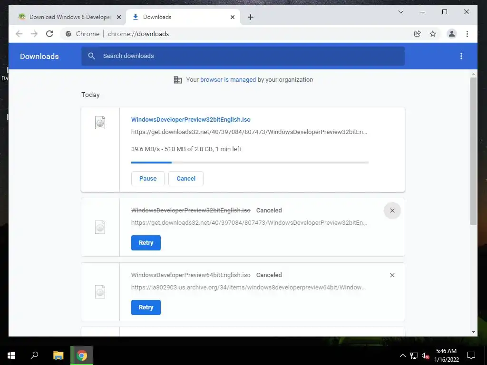Remove canceled 64bit download from list
Image resolution: width=487 pixels, height=365 pixels.
[392, 275]
